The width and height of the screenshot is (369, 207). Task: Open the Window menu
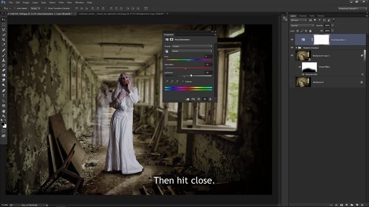(x=80, y=2)
